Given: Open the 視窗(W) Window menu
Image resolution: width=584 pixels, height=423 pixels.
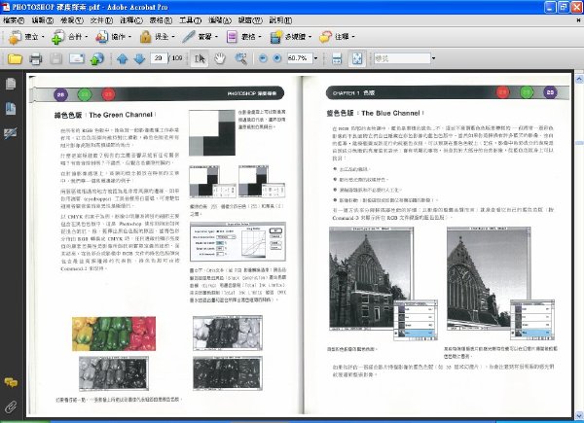Looking at the screenshot, I should coord(250,20).
